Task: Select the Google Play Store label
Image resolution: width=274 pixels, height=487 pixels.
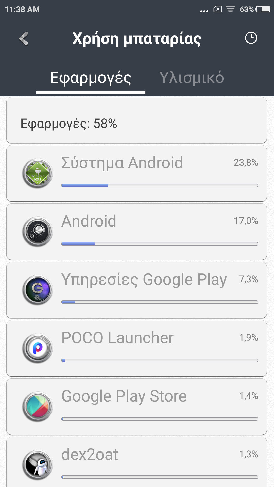Action: point(124,396)
